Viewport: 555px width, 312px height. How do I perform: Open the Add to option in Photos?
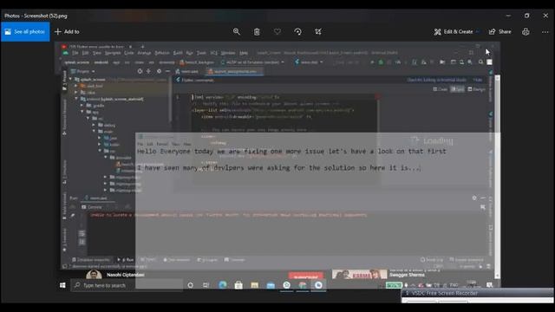point(67,31)
